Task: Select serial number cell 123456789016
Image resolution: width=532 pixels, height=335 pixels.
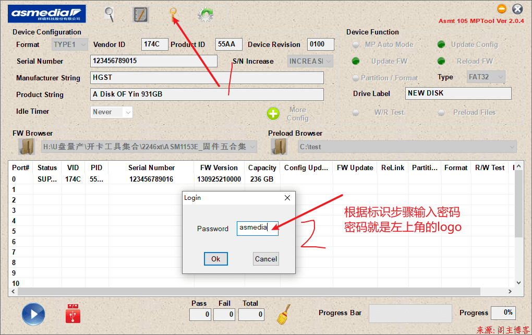Action: tap(151, 179)
